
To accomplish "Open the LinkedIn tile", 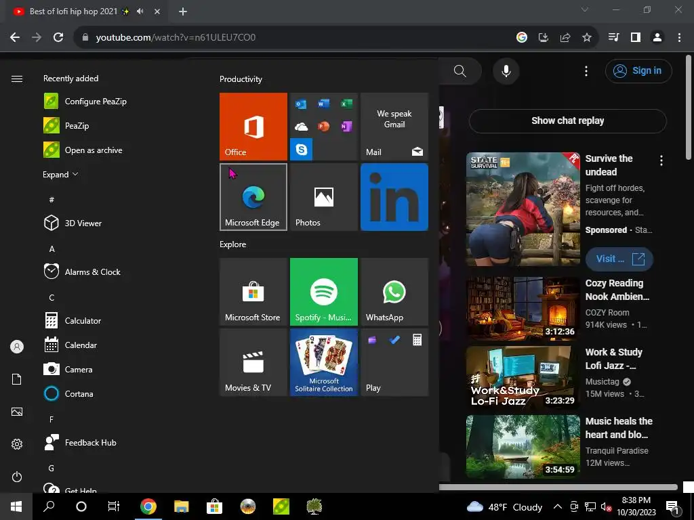I will [x=394, y=197].
